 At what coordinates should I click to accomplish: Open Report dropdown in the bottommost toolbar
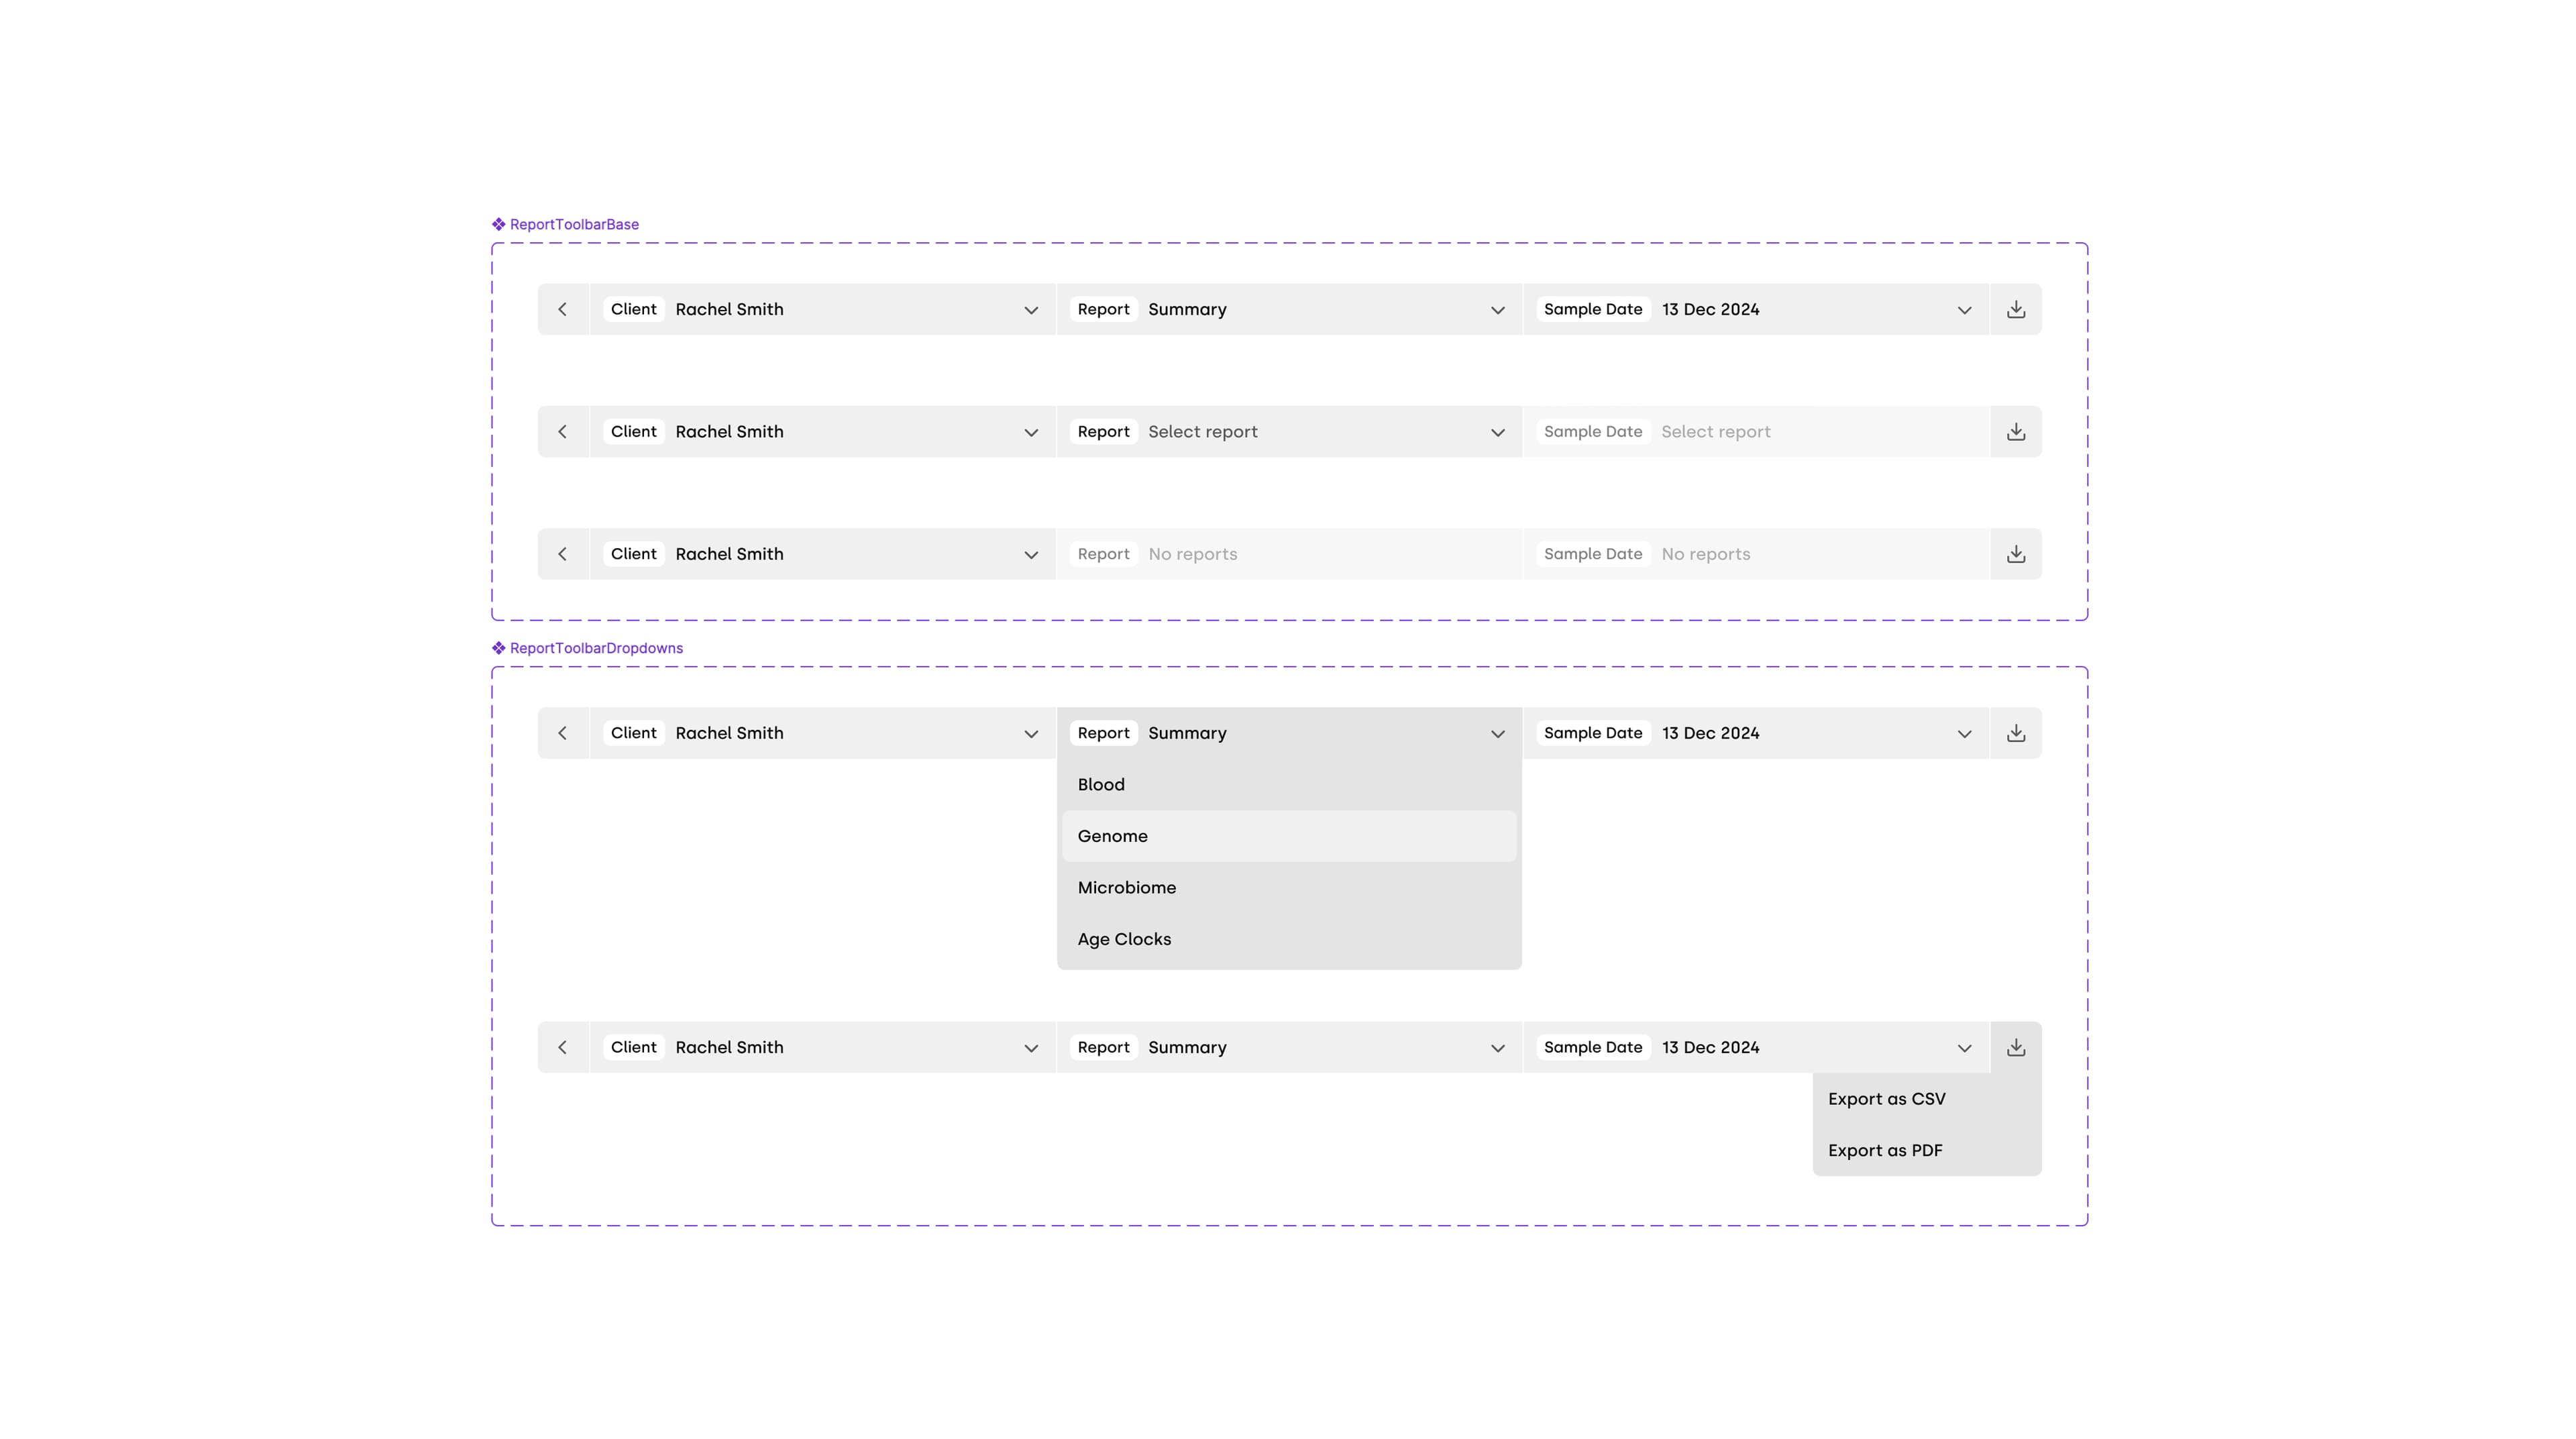coord(1288,1047)
